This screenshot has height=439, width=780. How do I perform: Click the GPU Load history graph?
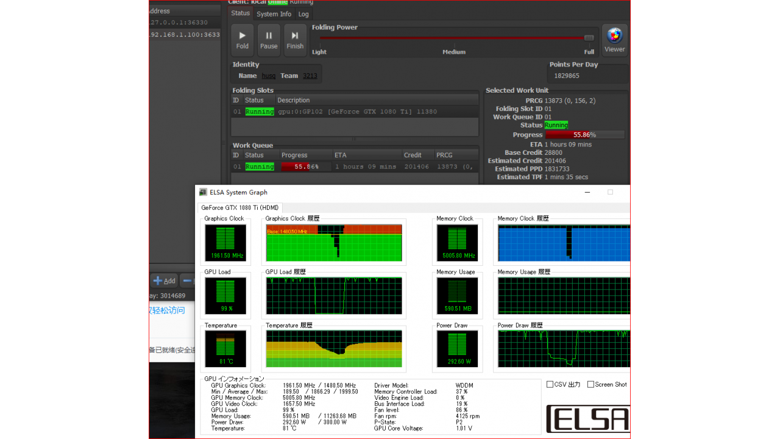coord(334,296)
